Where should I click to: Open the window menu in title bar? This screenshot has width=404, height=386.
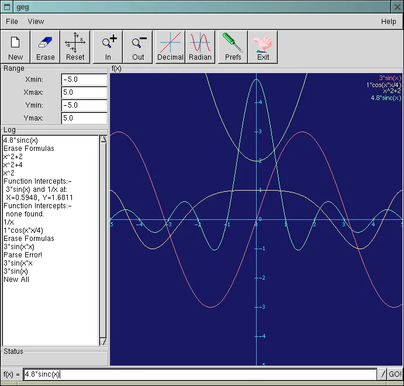(6, 6)
